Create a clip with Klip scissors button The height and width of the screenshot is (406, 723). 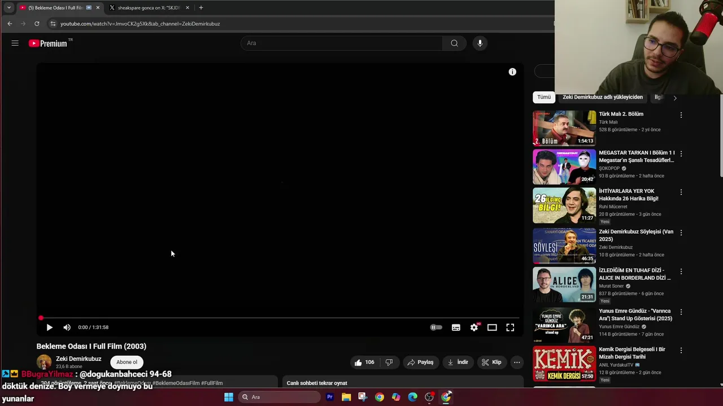coord(491,363)
